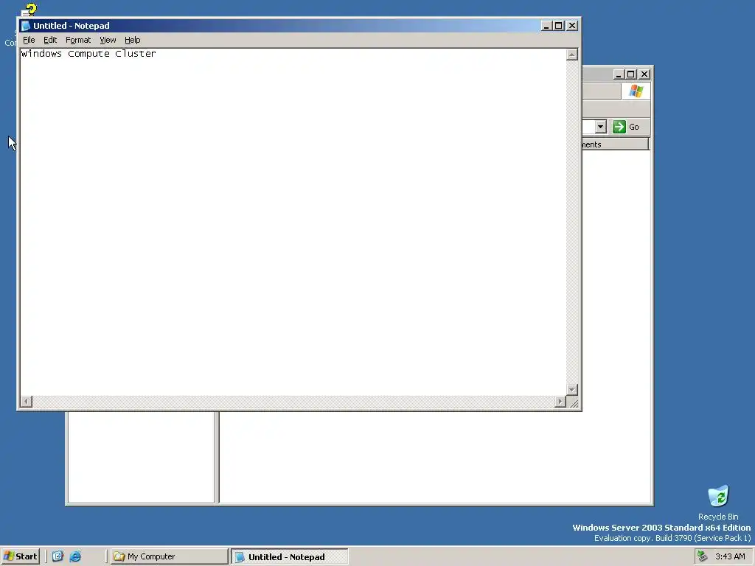
Task: Open the Edit menu in Notepad
Action: click(x=50, y=40)
